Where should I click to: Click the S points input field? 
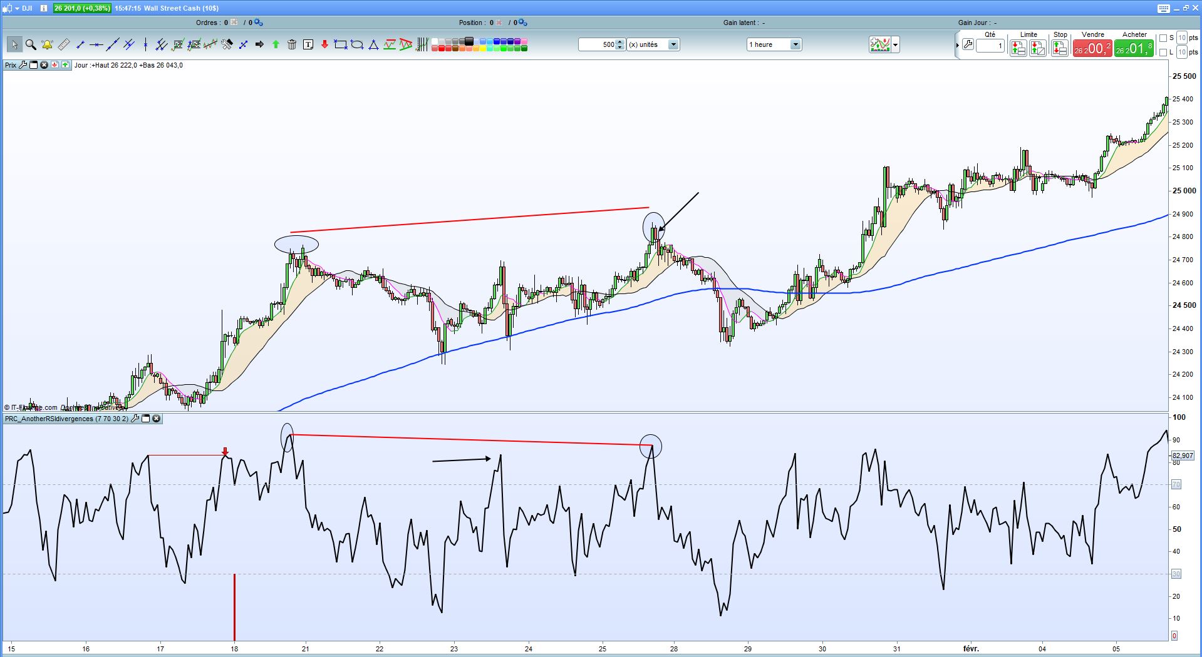coord(1182,38)
